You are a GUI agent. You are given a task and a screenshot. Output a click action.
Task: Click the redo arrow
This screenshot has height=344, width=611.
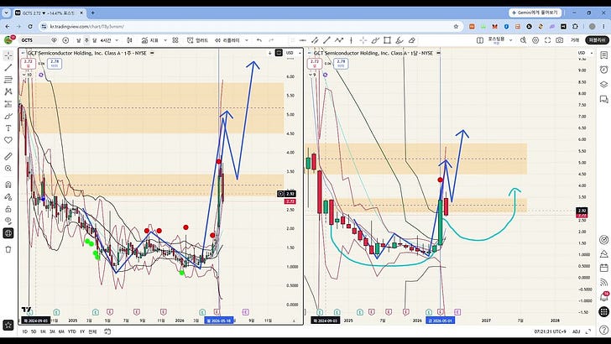pyautogui.click(x=271, y=40)
